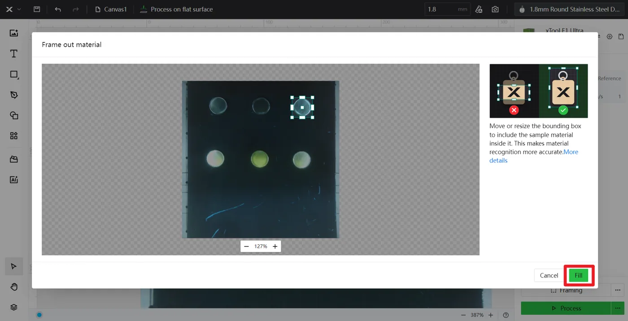Activate the selection cursor tool
The width and height of the screenshot is (628, 321).
point(14,266)
